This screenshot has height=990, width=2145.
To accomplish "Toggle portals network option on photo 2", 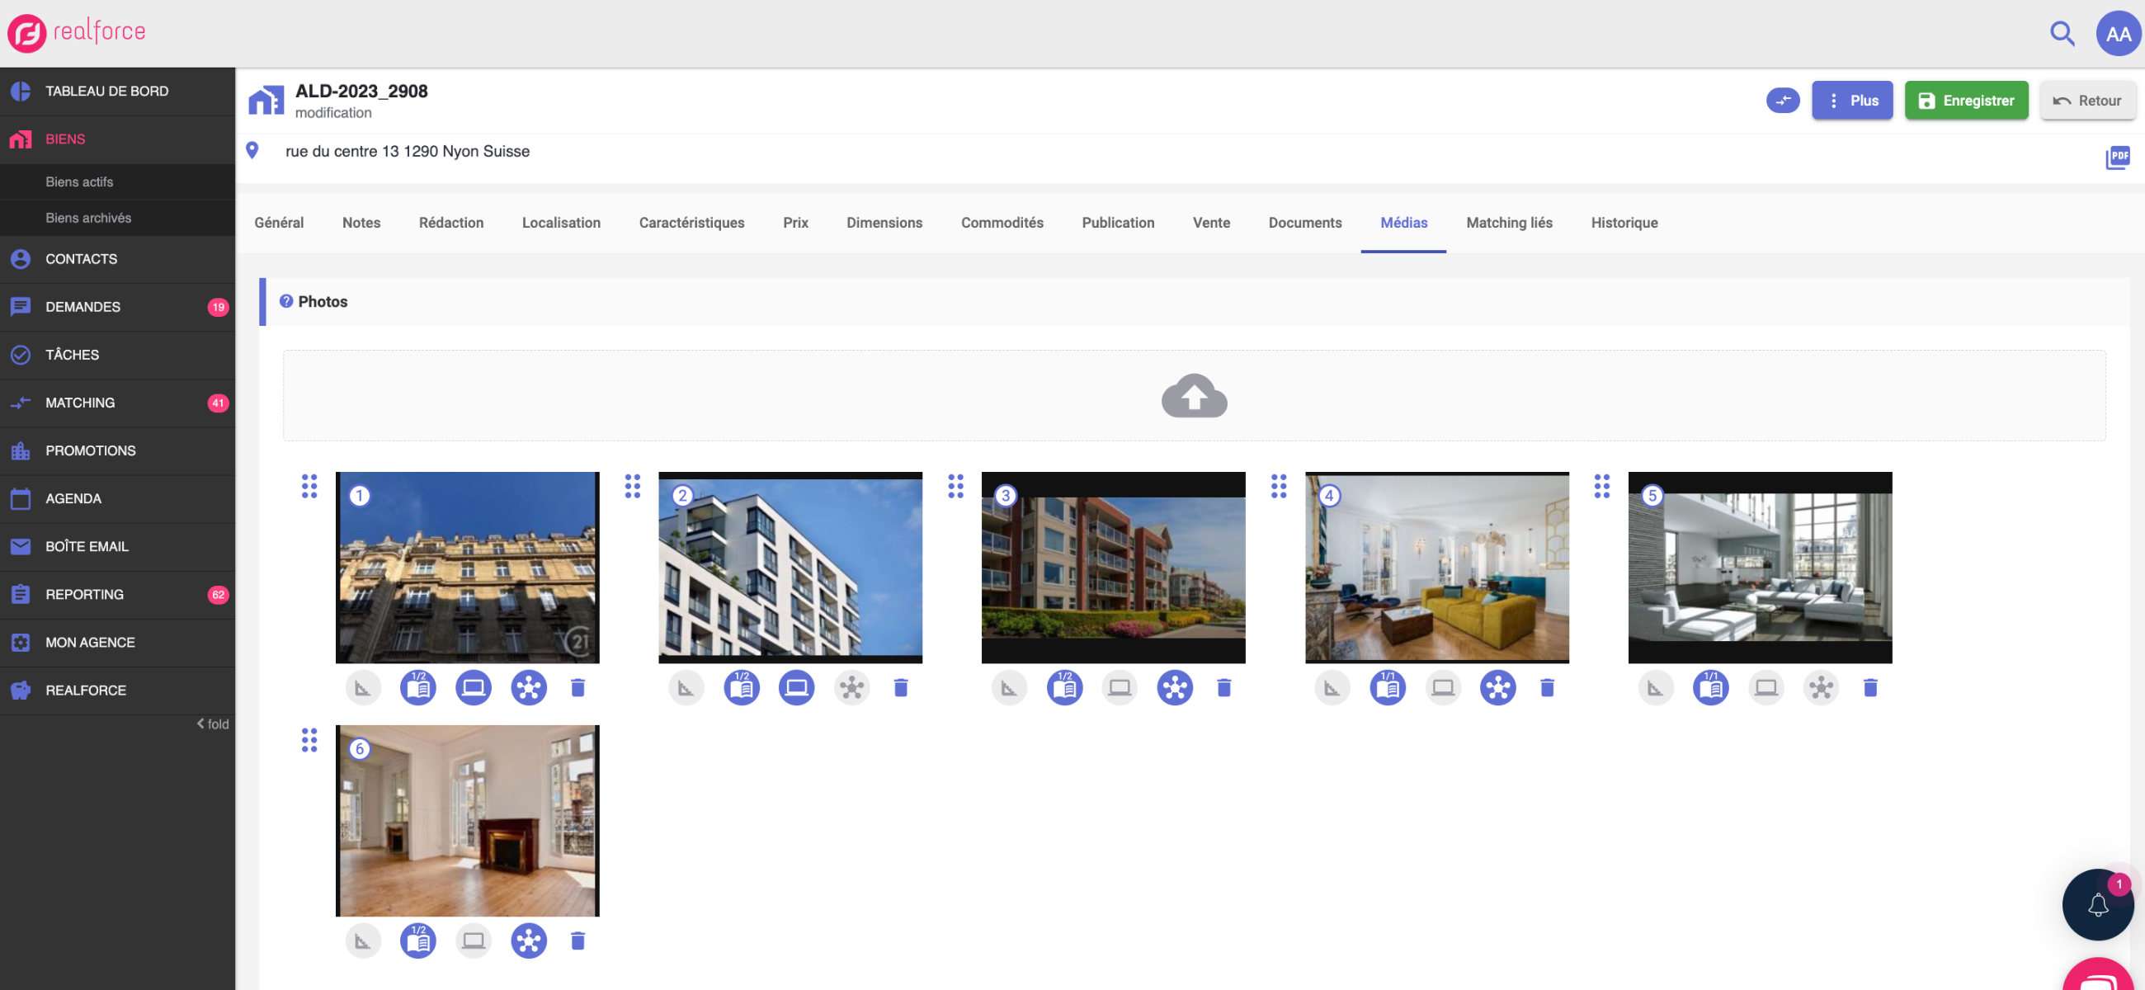I will tap(852, 688).
